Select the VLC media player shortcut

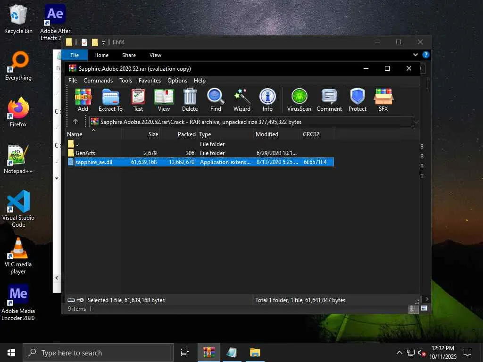pyautogui.click(x=18, y=255)
